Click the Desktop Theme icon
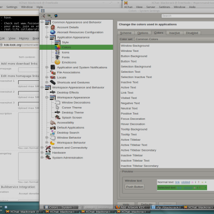This screenshot has width=214, height=214. pyautogui.click(x=57, y=112)
